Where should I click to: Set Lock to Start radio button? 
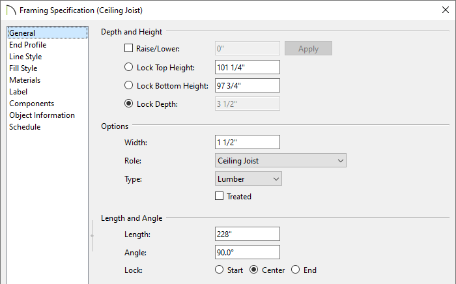(220, 270)
